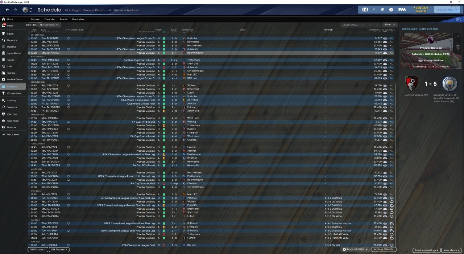Open the in-game editor 'id' icon
464x254 pixels.
[x=365, y=9]
